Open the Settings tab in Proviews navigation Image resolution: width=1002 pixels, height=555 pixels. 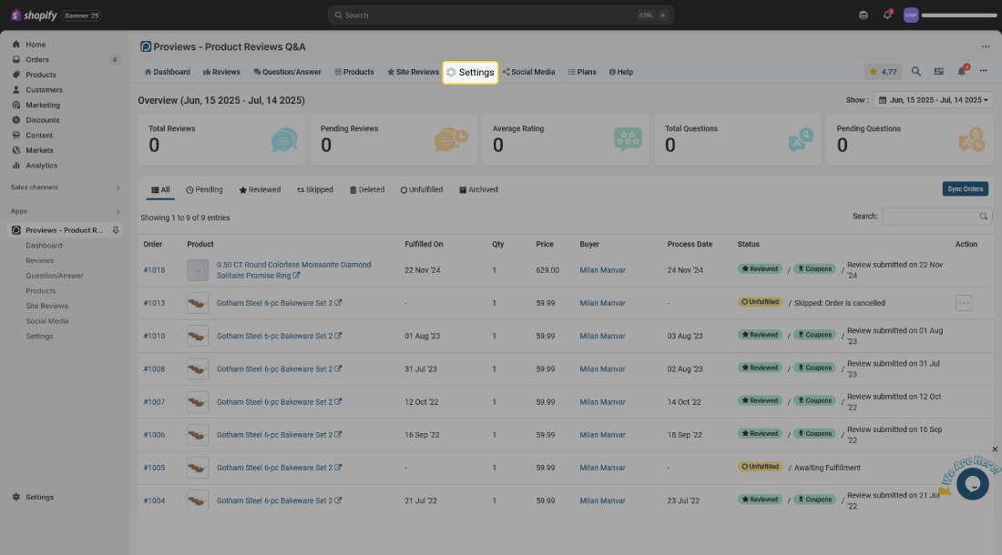point(470,72)
